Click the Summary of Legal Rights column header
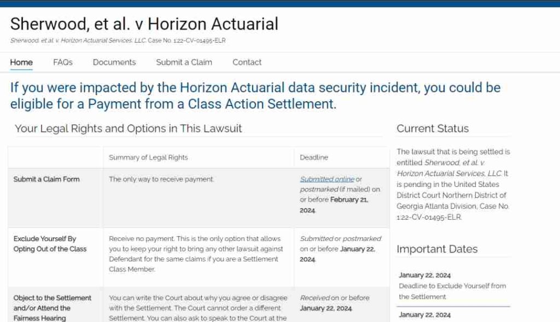 148,157
